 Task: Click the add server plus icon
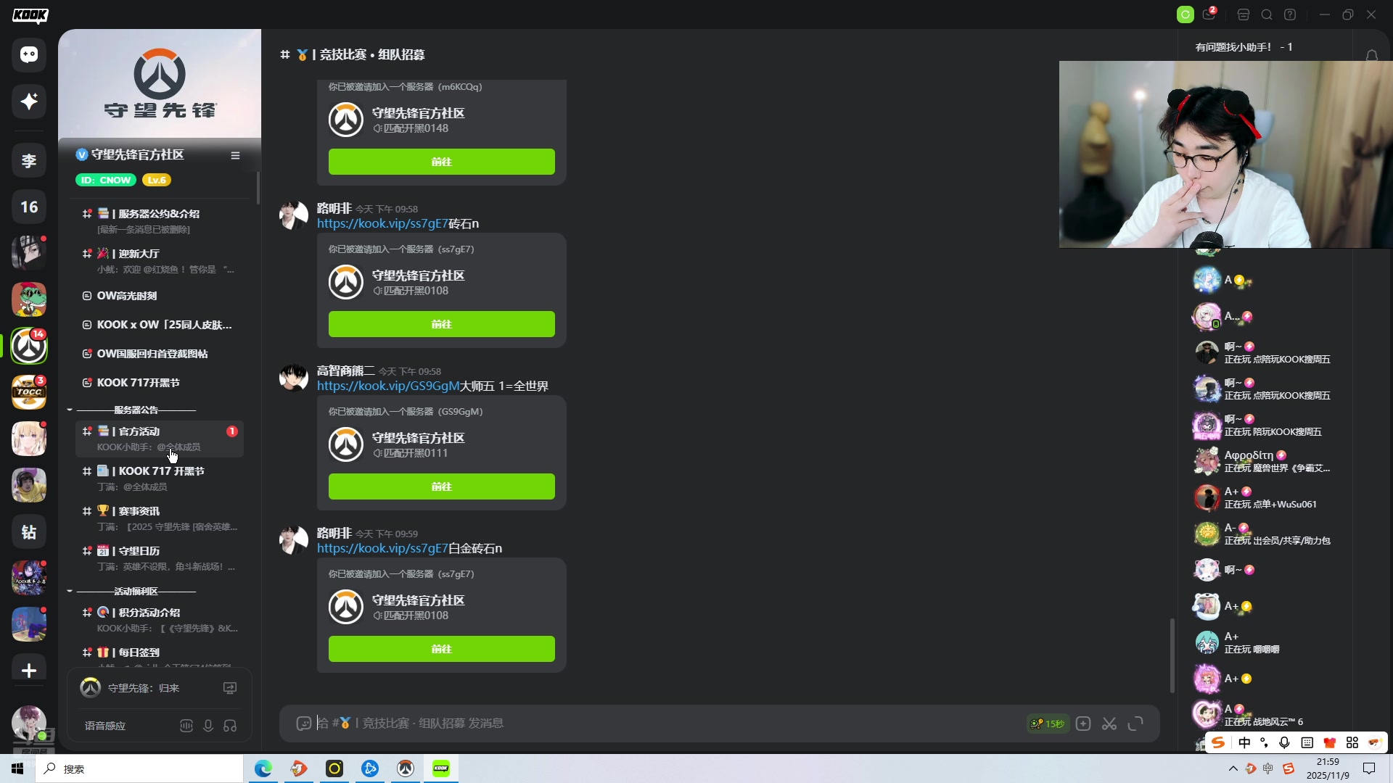coord(29,671)
